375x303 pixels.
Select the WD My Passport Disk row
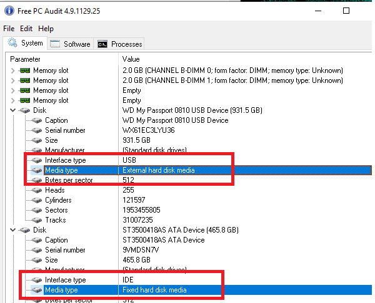pos(189,110)
